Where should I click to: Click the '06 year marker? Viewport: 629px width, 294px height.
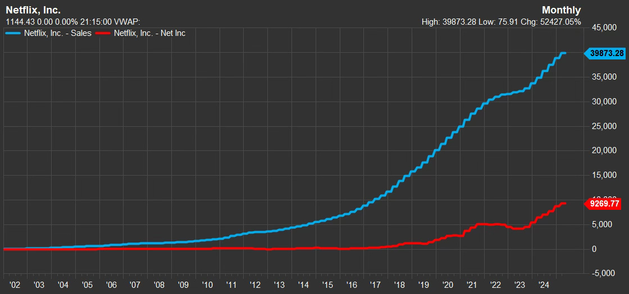(x=111, y=285)
